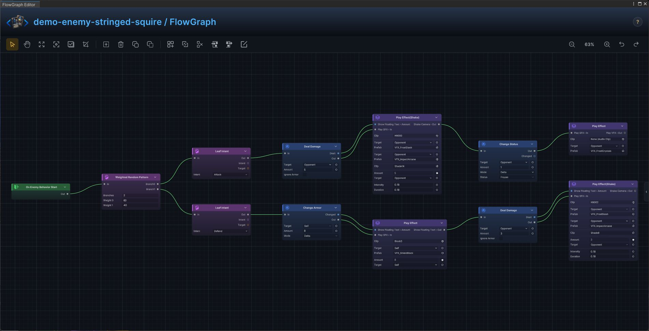Click the 63% zoom level label

589,44
